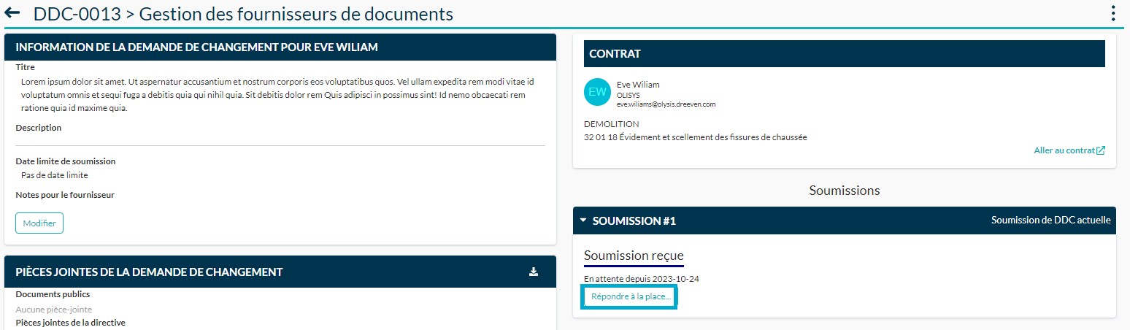Click the Date limite de soumission label

point(66,161)
